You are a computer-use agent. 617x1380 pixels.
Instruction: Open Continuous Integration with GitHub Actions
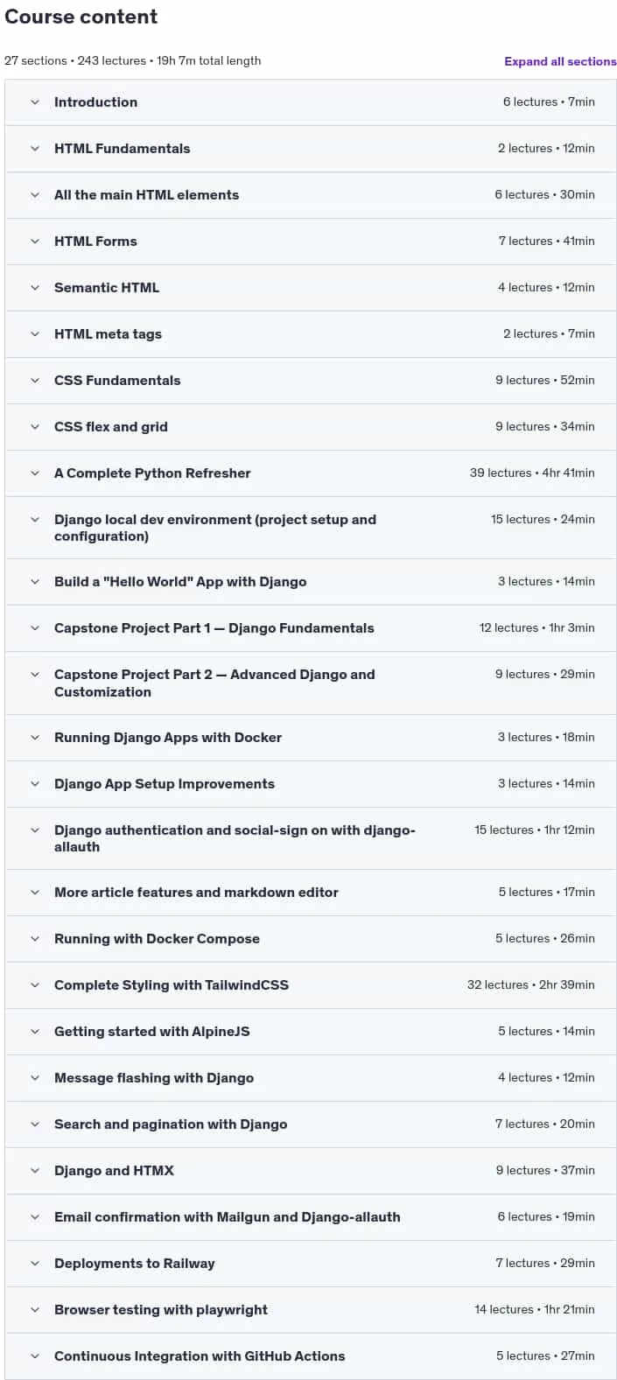click(200, 1356)
